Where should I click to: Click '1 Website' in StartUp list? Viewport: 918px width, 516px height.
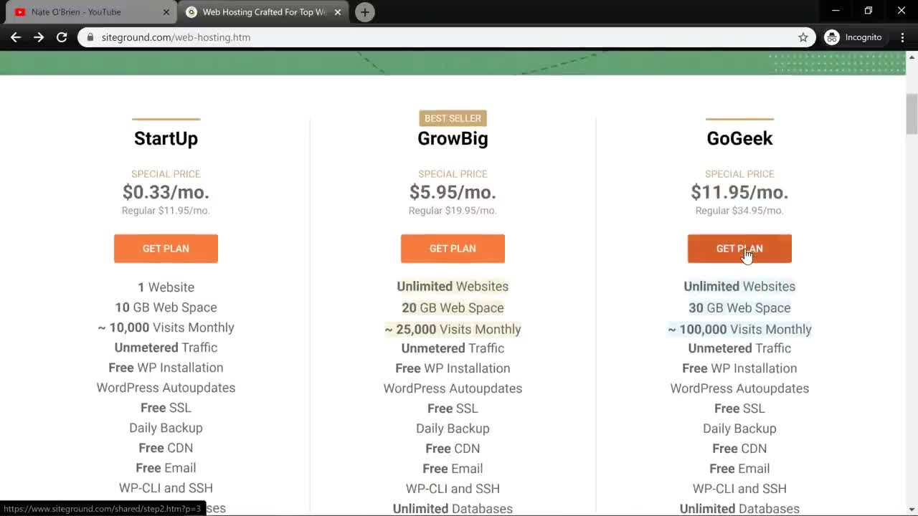coord(166,287)
